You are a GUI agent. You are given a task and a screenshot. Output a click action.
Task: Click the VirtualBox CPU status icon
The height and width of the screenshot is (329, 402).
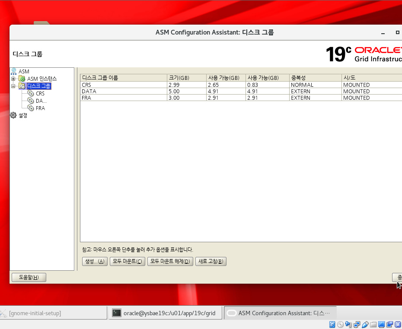[x=398, y=325]
